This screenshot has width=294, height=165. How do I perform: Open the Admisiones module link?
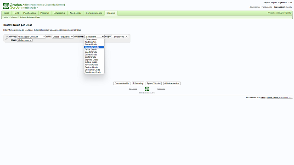255,7
